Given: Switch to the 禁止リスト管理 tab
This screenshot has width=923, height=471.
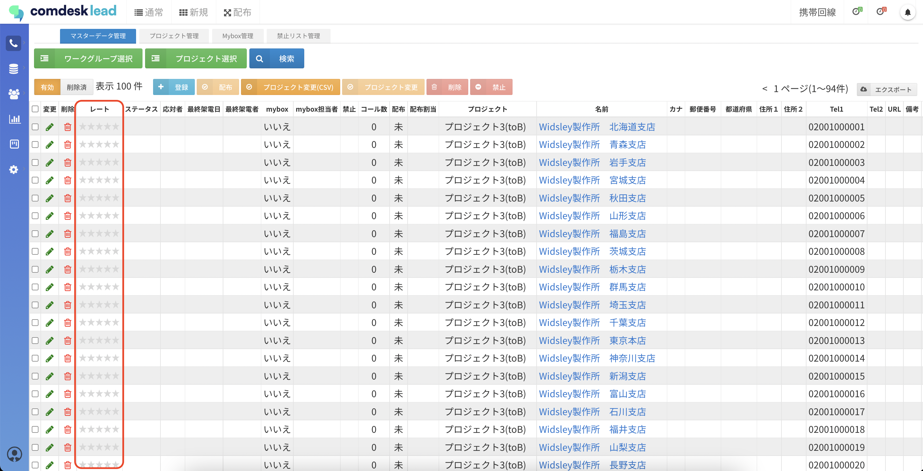Looking at the screenshot, I should tap(298, 36).
